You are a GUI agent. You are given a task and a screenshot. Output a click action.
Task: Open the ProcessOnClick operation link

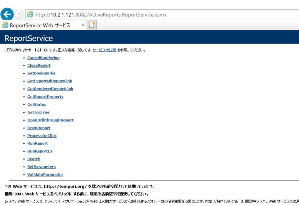[42, 136]
